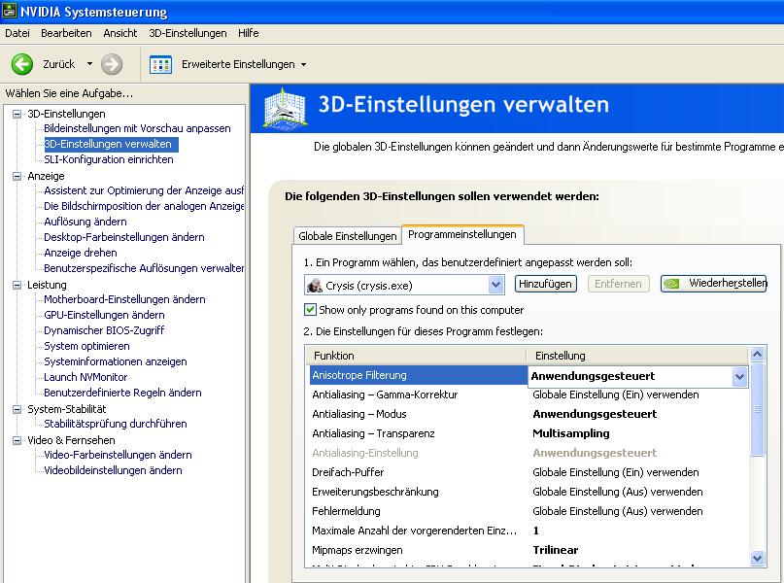The image size is (784, 583).
Task: Collapse the System-Stabilität tree node
Action: pos(17,409)
